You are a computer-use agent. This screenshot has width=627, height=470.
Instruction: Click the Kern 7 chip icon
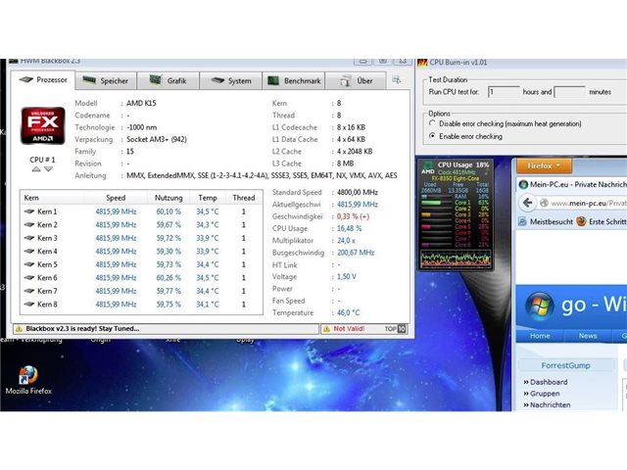[29, 291]
